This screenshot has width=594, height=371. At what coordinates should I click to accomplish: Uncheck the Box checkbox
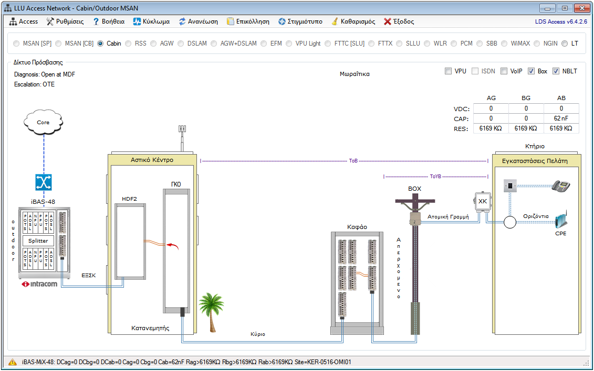click(531, 71)
